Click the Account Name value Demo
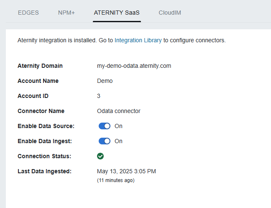This screenshot has width=271, height=208. [105, 81]
